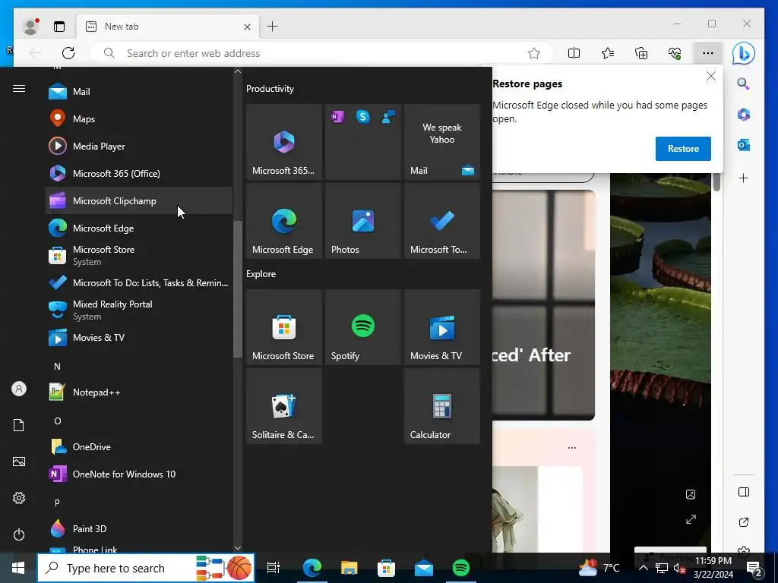Open Search in the Edge sidebar

click(x=743, y=84)
